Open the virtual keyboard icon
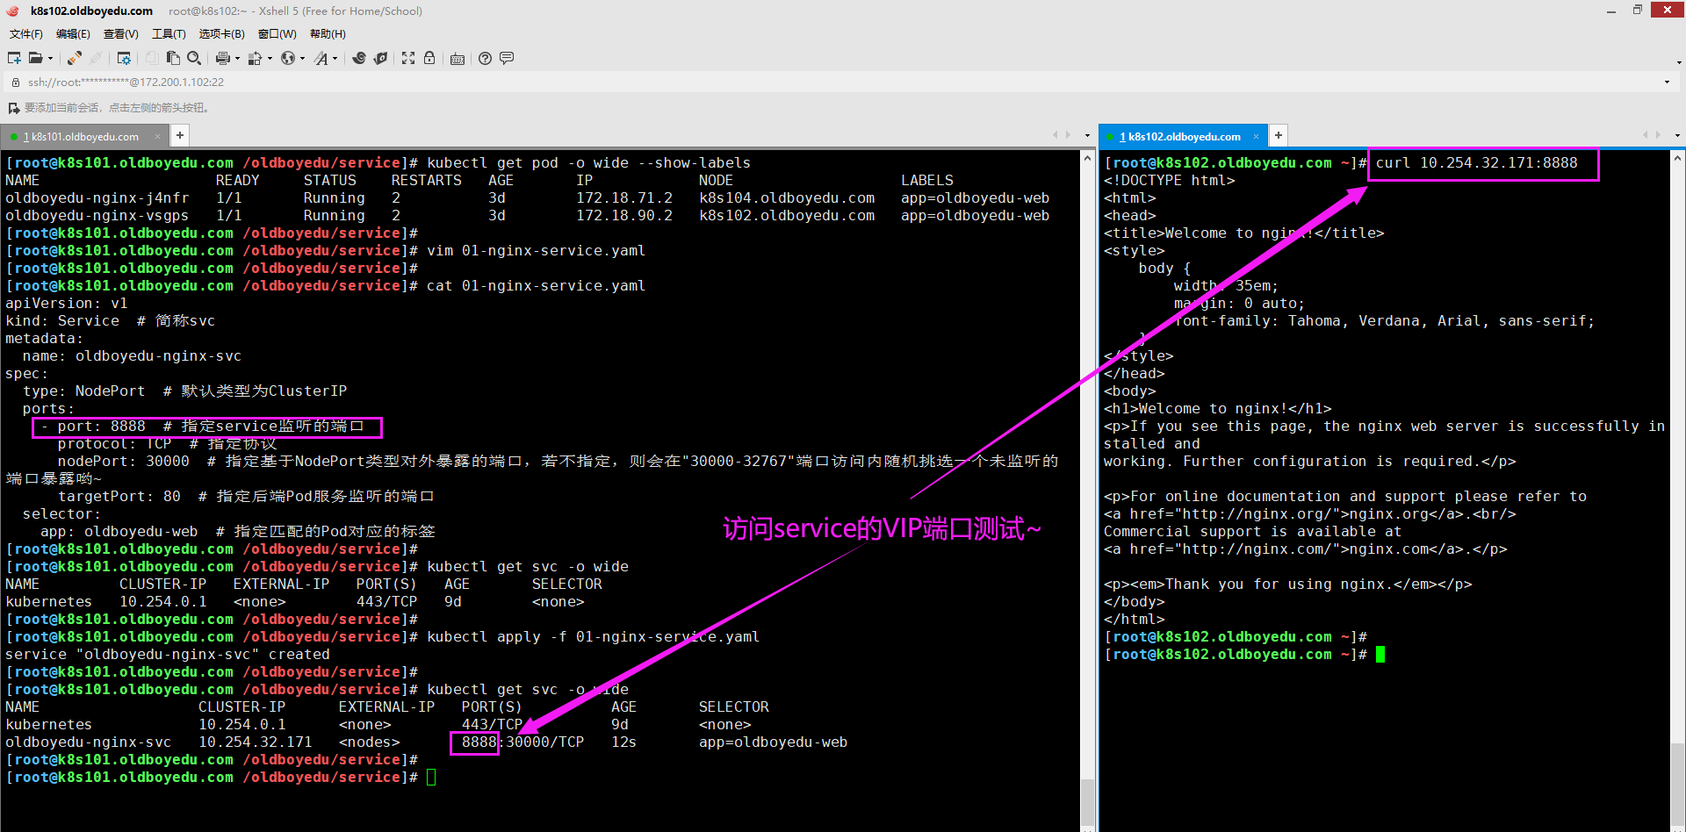The width and height of the screenshot is (1686, 832). [457, 59]
